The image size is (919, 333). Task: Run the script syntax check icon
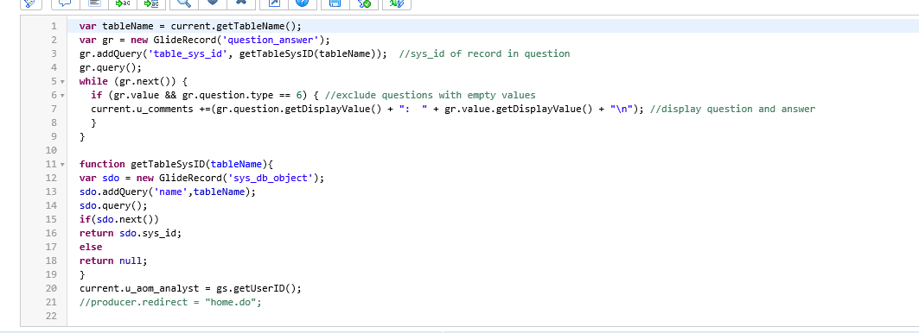(x=363, y=3)
